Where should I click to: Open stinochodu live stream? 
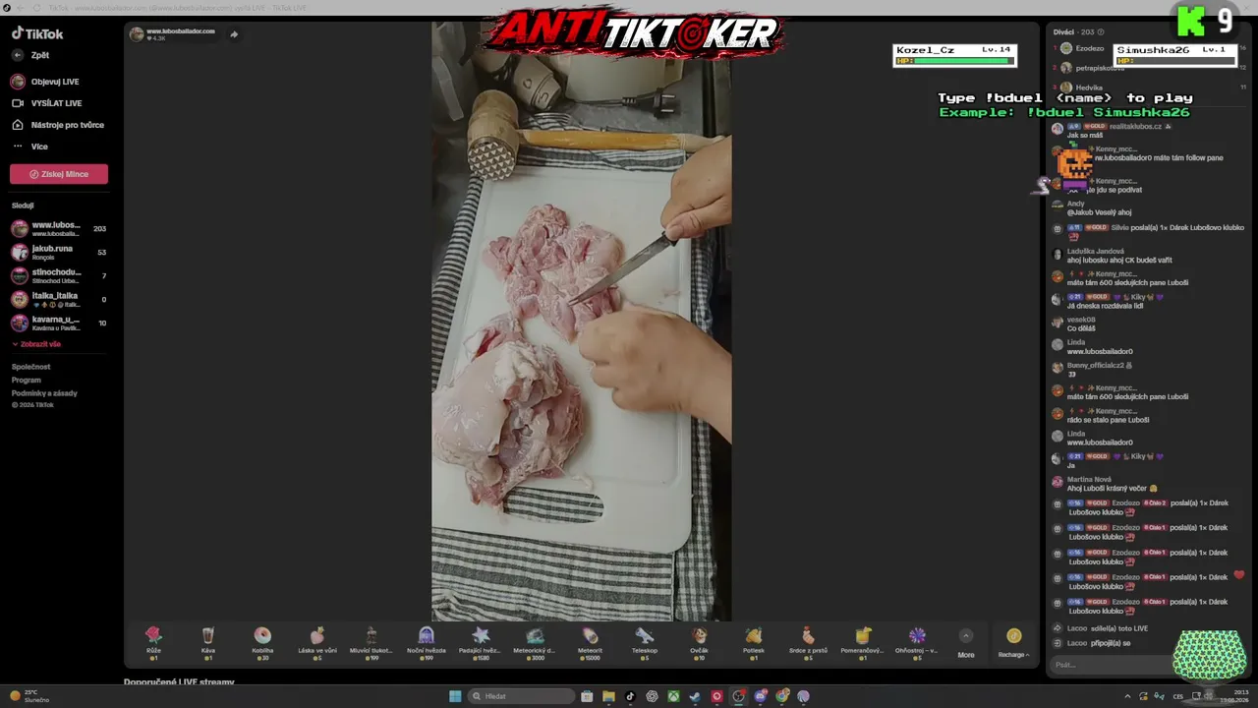tap(59, 276)
